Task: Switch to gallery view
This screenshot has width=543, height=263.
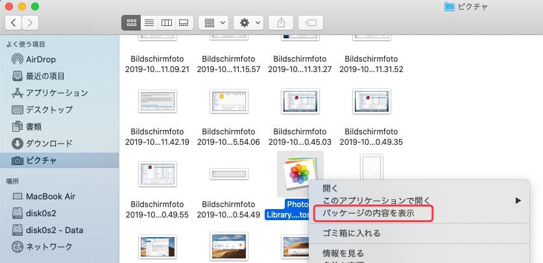Action: point(184,22)
